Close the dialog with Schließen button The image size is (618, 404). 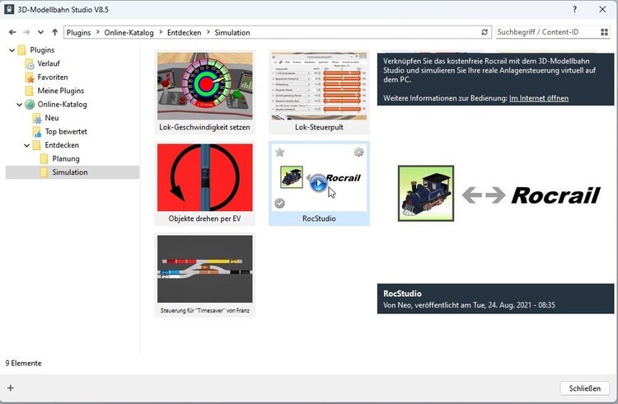pos(585,388)
